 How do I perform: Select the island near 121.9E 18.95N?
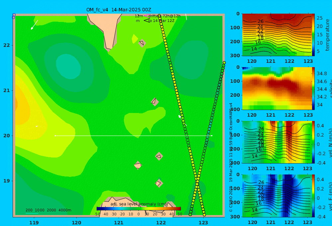(x=159, y=183)
